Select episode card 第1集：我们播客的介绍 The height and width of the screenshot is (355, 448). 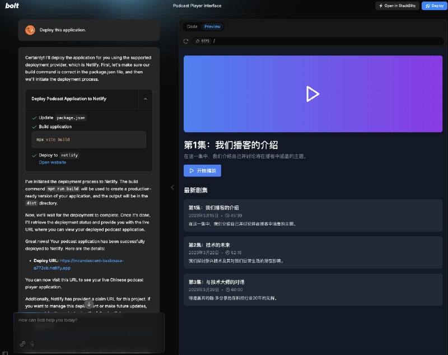313,216
